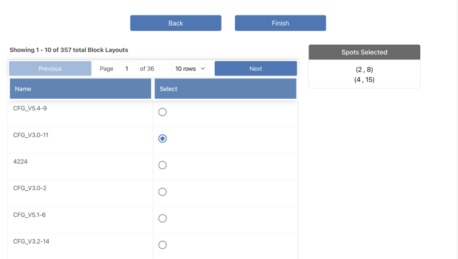
Task: Choose the CFG_V3.2-14 radio button
Action: (163, 245)
